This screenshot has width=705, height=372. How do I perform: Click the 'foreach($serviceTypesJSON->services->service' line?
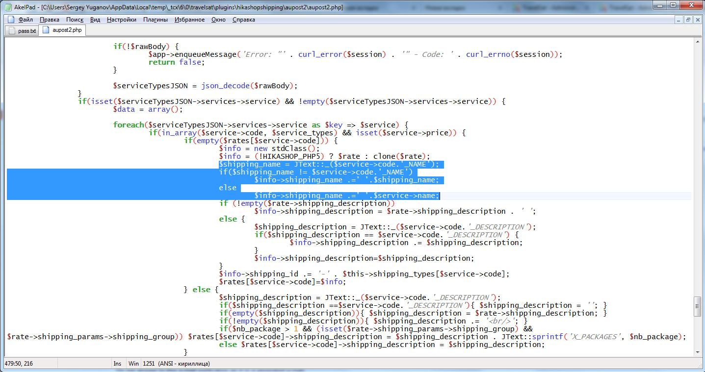pos(261,125)
